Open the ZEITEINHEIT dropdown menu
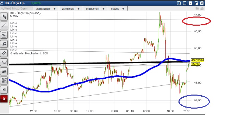The image size is (226, 129). click(x=46, y=9)
